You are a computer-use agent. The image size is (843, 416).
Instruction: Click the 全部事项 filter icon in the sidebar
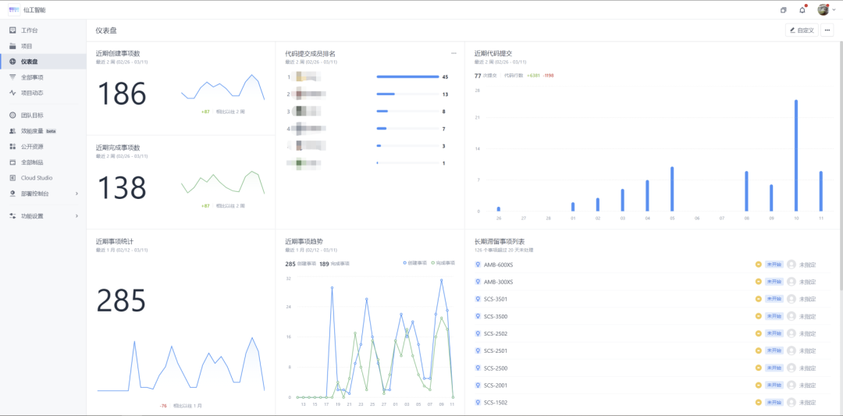pos(12,77)
